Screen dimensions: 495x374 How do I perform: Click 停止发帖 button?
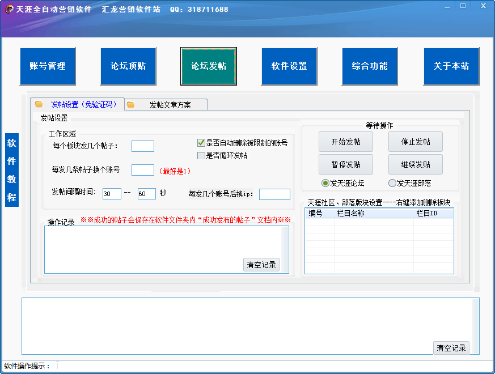pos(416,142)
